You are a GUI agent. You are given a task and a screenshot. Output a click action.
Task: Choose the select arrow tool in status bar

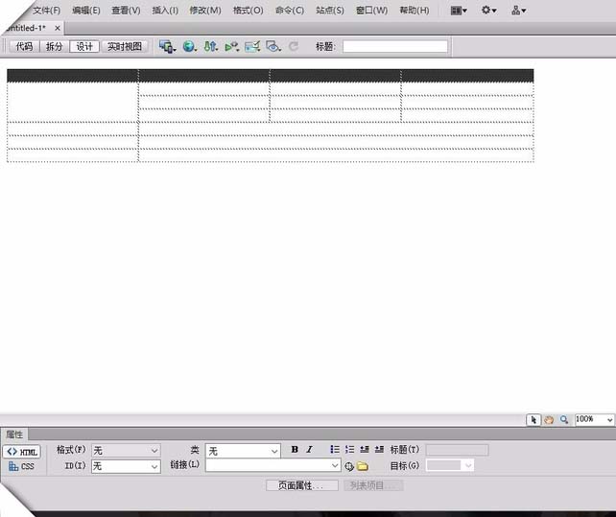pyautogui.click(x=533, y=420)
